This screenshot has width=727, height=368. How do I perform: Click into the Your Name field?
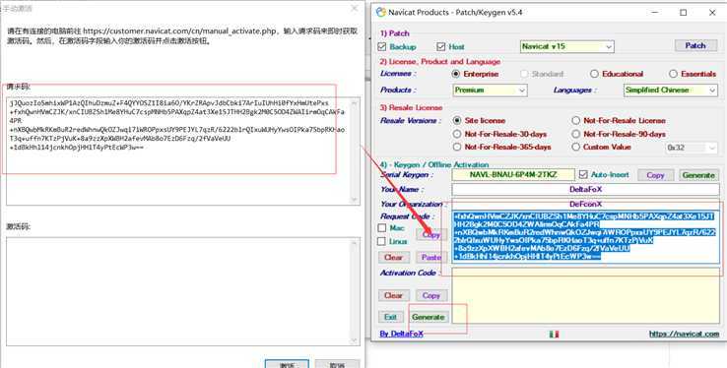coord(585,189)
